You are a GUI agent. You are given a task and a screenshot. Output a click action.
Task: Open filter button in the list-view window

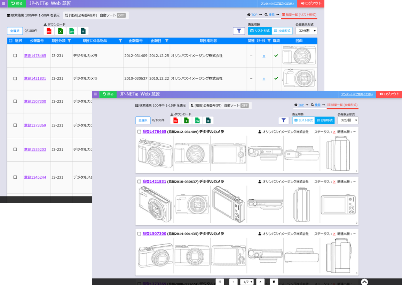(x=239, y=31)
